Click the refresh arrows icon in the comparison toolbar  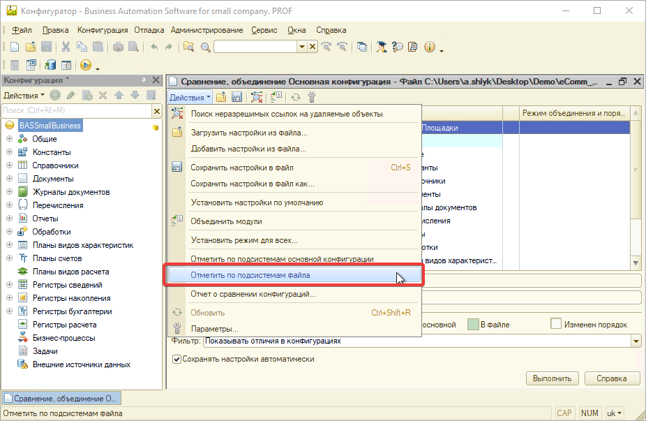[296, 97]
